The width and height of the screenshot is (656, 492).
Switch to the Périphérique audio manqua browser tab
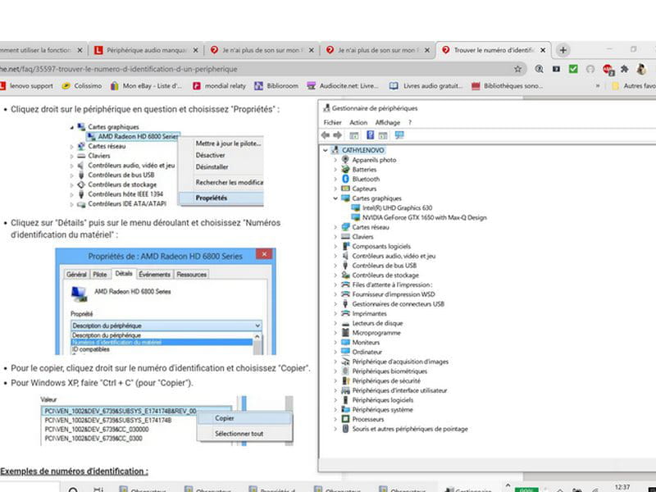pyautogui.click(x=146, y=50)
